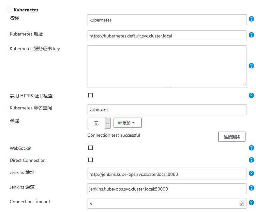Click the Jenkins 通道 input field
This screenshot has height=212, width=256.
pyautogui.click(x=167, y=189)
